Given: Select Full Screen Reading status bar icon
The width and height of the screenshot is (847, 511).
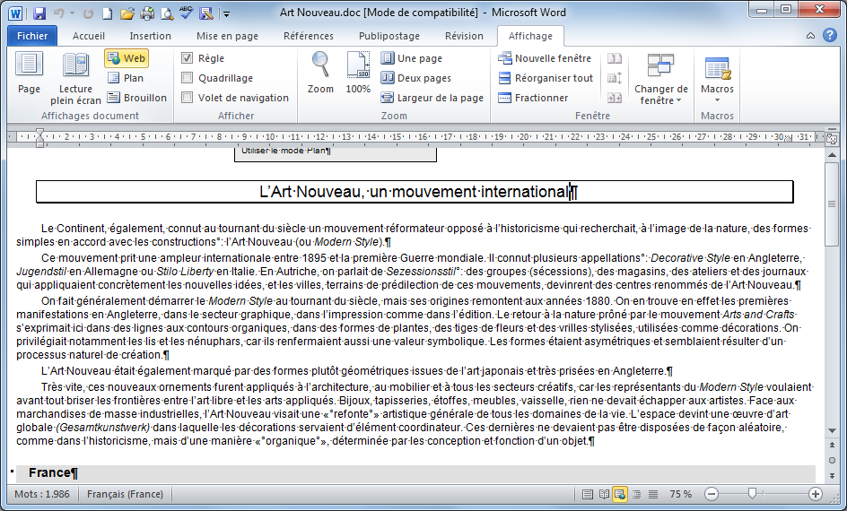Looking at the screenshot, I should click(x=604, y=494).
